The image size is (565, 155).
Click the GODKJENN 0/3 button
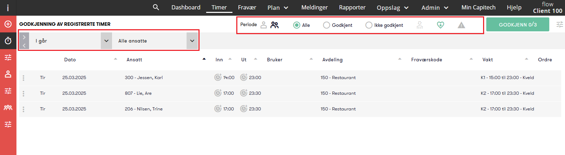tap(517, 25)
